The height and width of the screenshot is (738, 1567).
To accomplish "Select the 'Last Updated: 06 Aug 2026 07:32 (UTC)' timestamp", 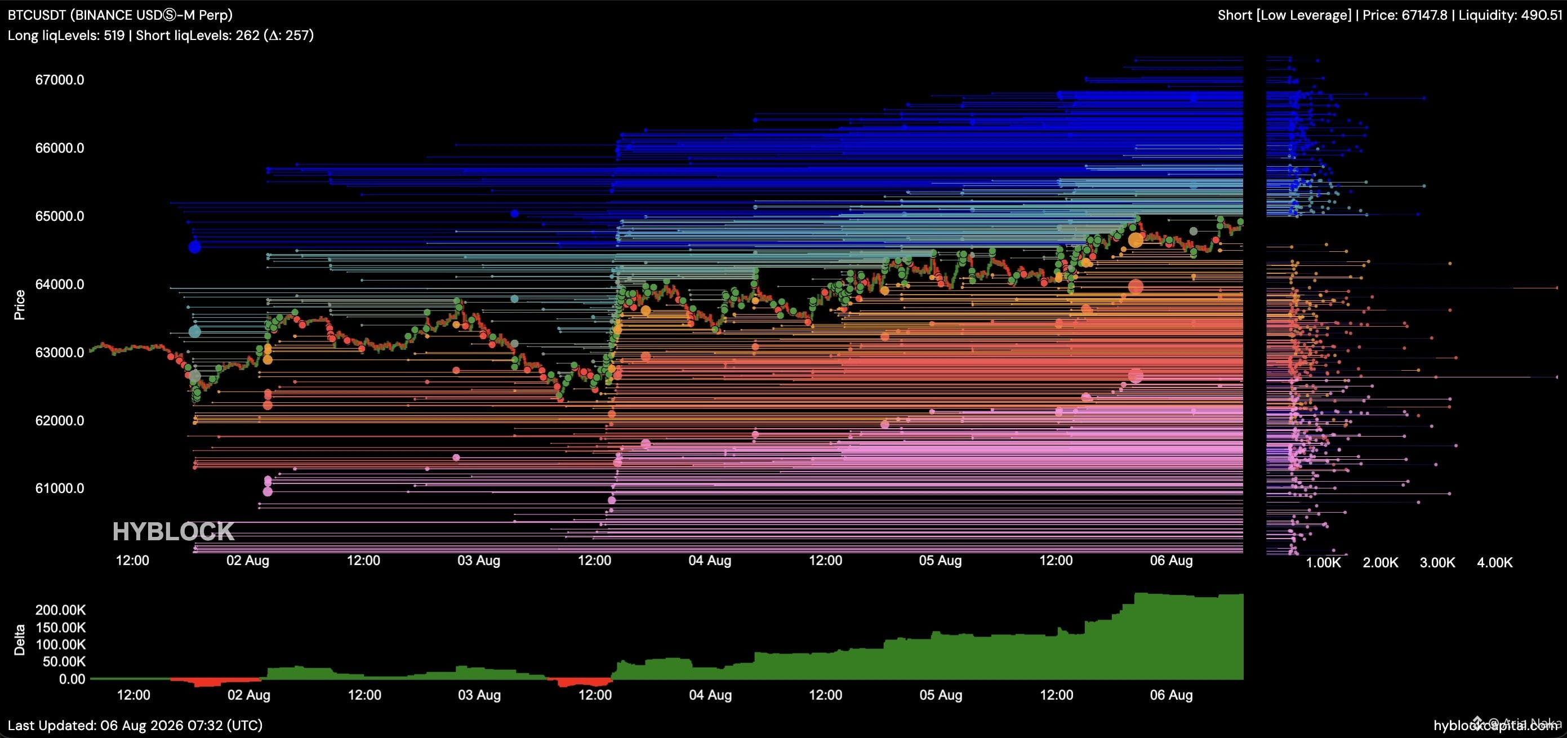I will (x=135, y=725).
